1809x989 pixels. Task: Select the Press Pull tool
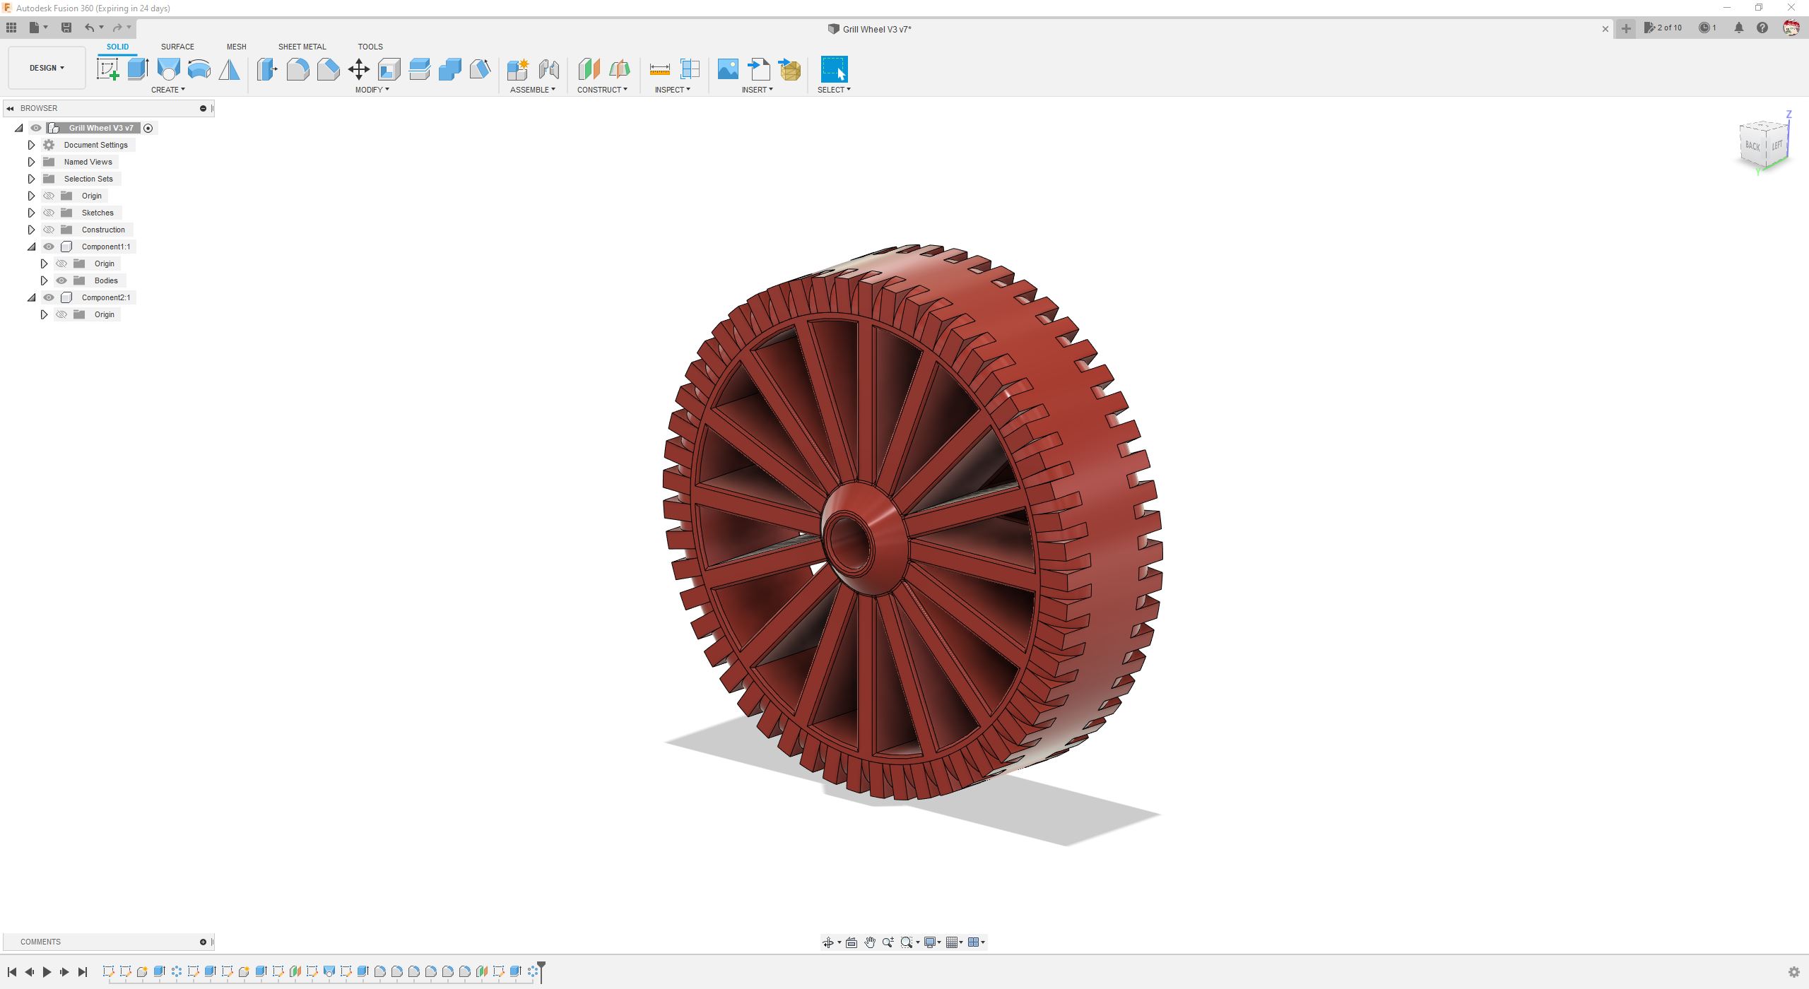coord(267,69)
